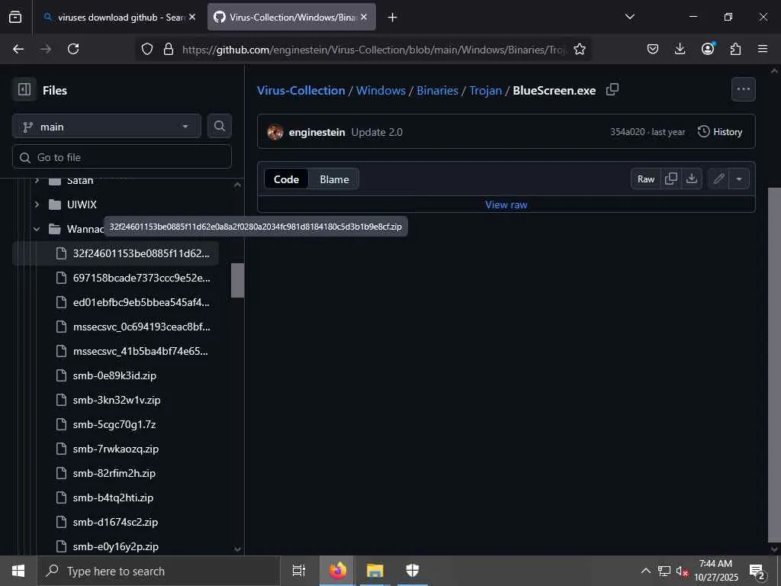Viewport: 781px width, 586px height.
Task: Open smb-82rfim2h.zip in tree
Action: tap(116, 473)
